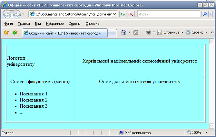This screenshot has width=216, height=137.
Task: Click the scrollbar down arrow
Action: pos(211,126)
